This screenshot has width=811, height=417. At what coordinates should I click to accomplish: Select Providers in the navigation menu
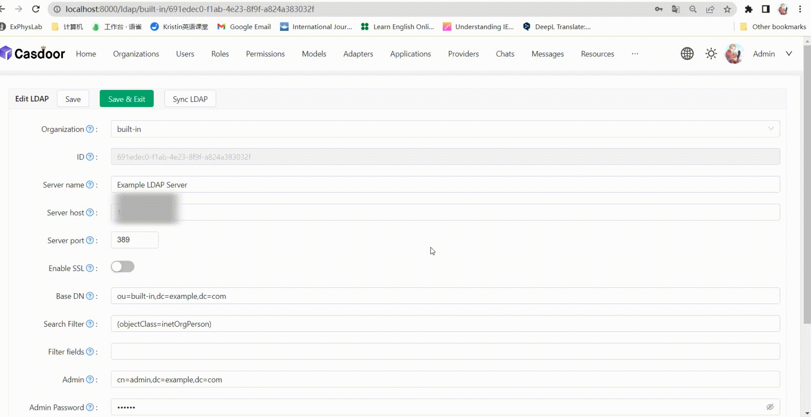click(463, 54)
